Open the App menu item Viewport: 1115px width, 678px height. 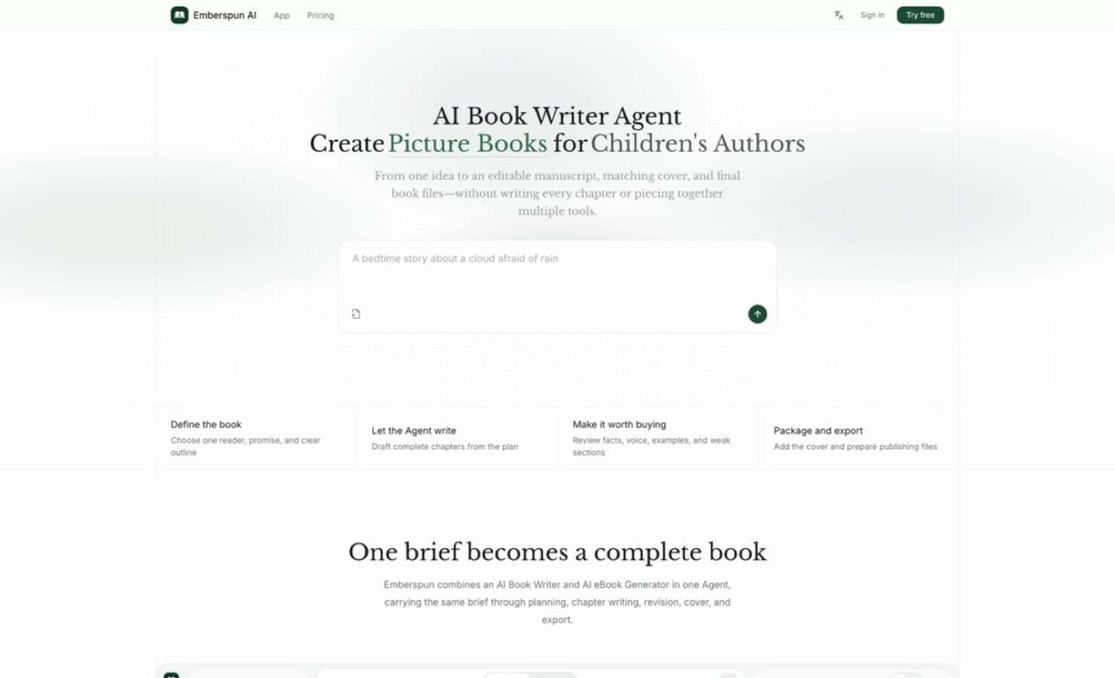click(282, 15)
